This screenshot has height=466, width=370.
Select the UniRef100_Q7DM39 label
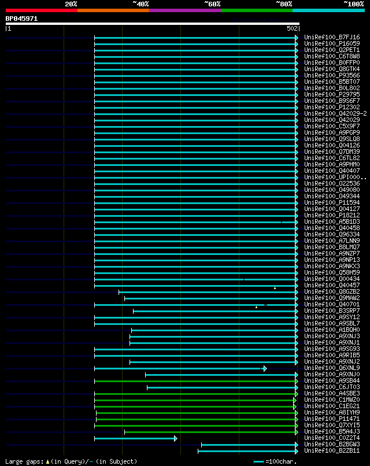332,152
